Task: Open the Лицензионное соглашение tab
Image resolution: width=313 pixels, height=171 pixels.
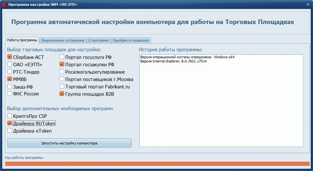Action: [x=63, y=41]
